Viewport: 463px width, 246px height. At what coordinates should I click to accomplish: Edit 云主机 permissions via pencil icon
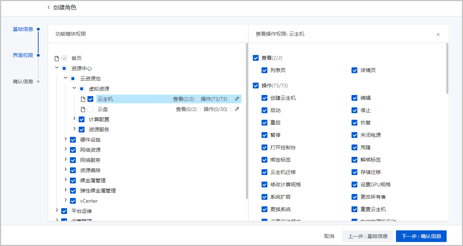coord(237,99)
